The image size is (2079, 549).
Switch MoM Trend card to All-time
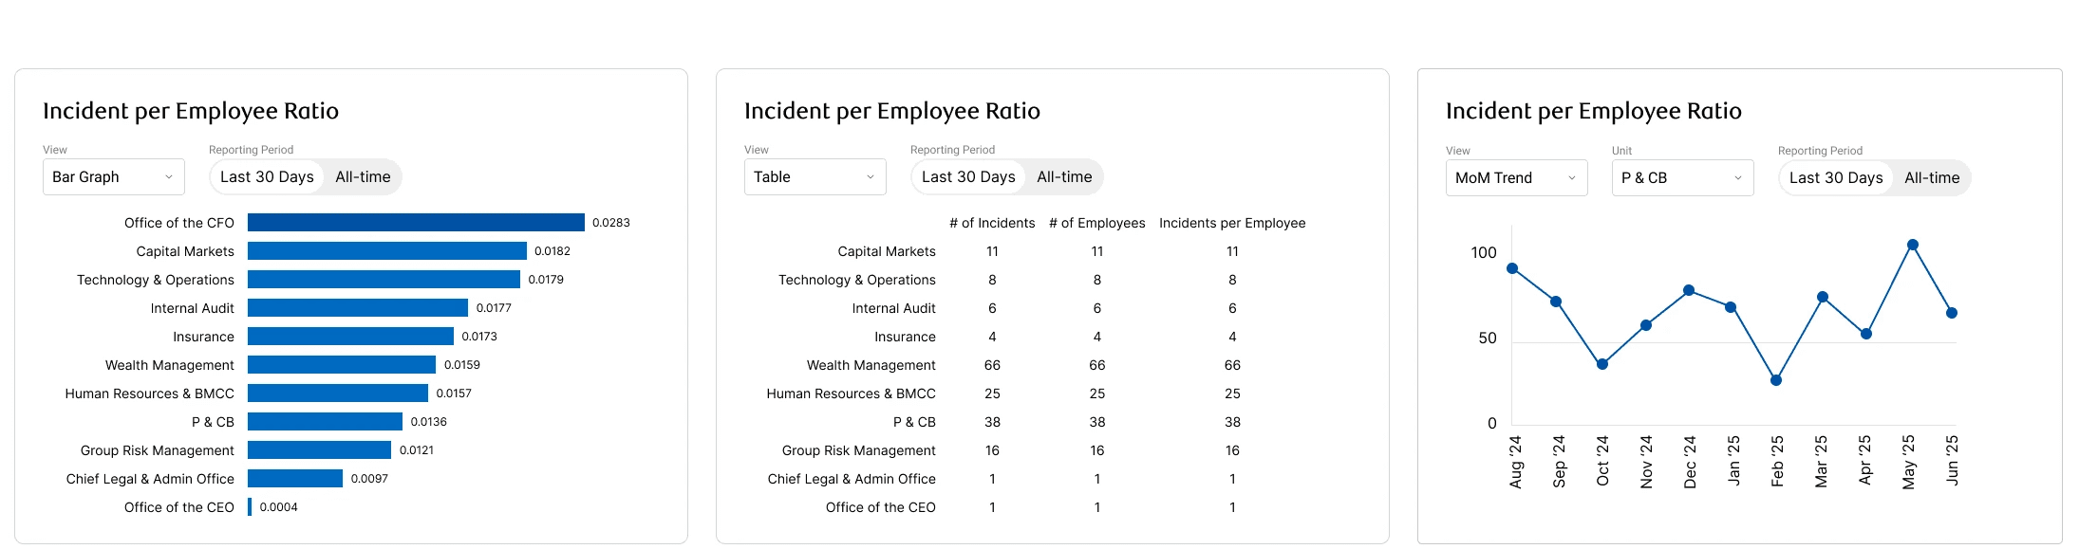tap(1932, 178)
